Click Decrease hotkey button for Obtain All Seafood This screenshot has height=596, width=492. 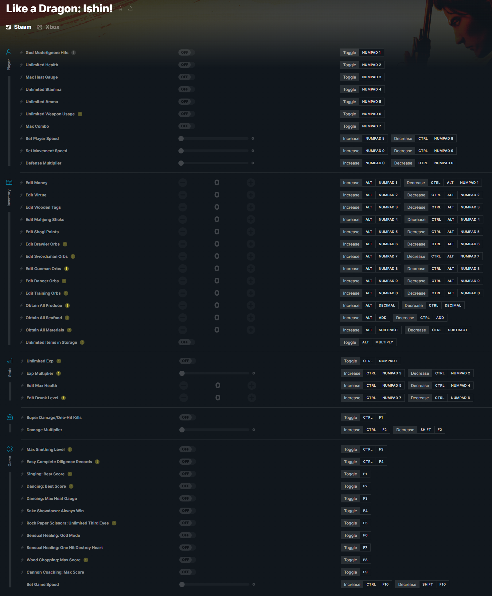click(x=405, y=318)
